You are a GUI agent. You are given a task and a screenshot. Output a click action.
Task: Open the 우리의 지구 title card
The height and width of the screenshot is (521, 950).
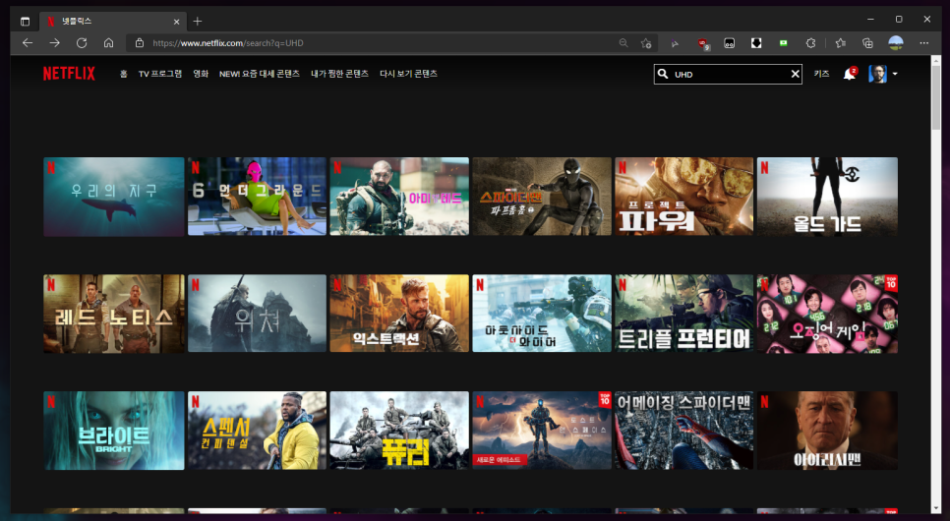114,197
